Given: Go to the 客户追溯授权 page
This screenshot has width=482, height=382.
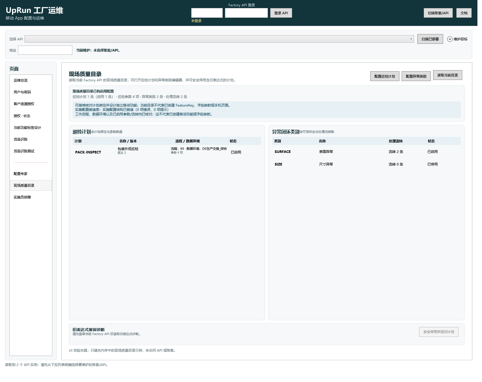Looking at the screenshot, I should pos(31,104).
